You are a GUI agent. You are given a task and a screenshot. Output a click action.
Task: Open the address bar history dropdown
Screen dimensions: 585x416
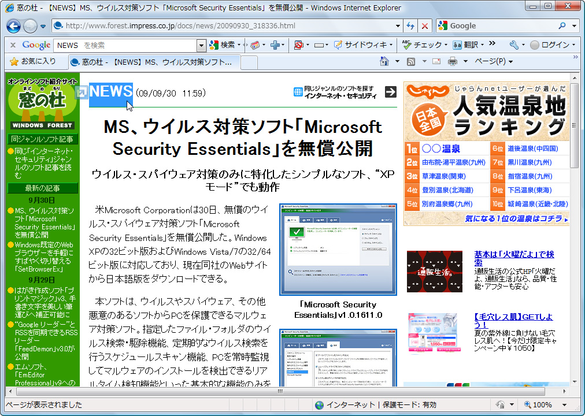click(x=397, y=26)
